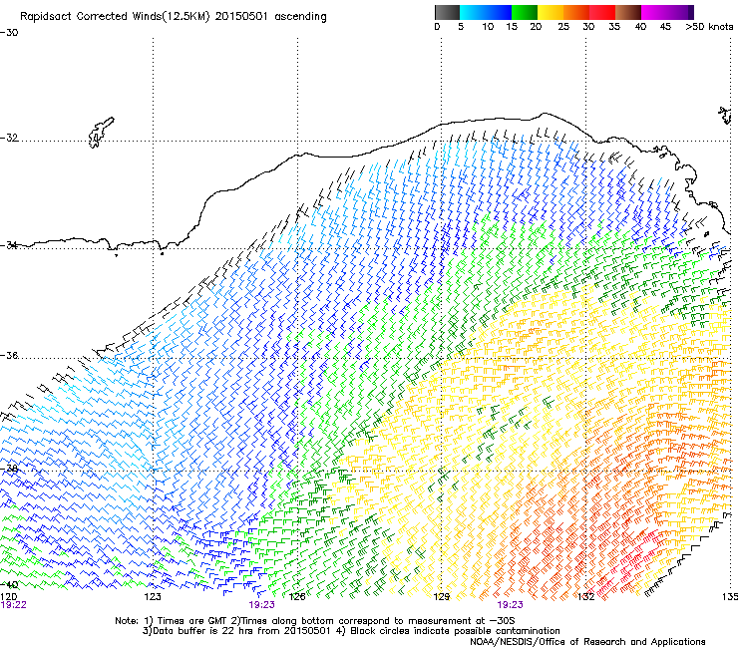Click the '-40' latitude axis label
Image resolution: width=738 pixels, height=648 pixels.
tap(9, 585)
